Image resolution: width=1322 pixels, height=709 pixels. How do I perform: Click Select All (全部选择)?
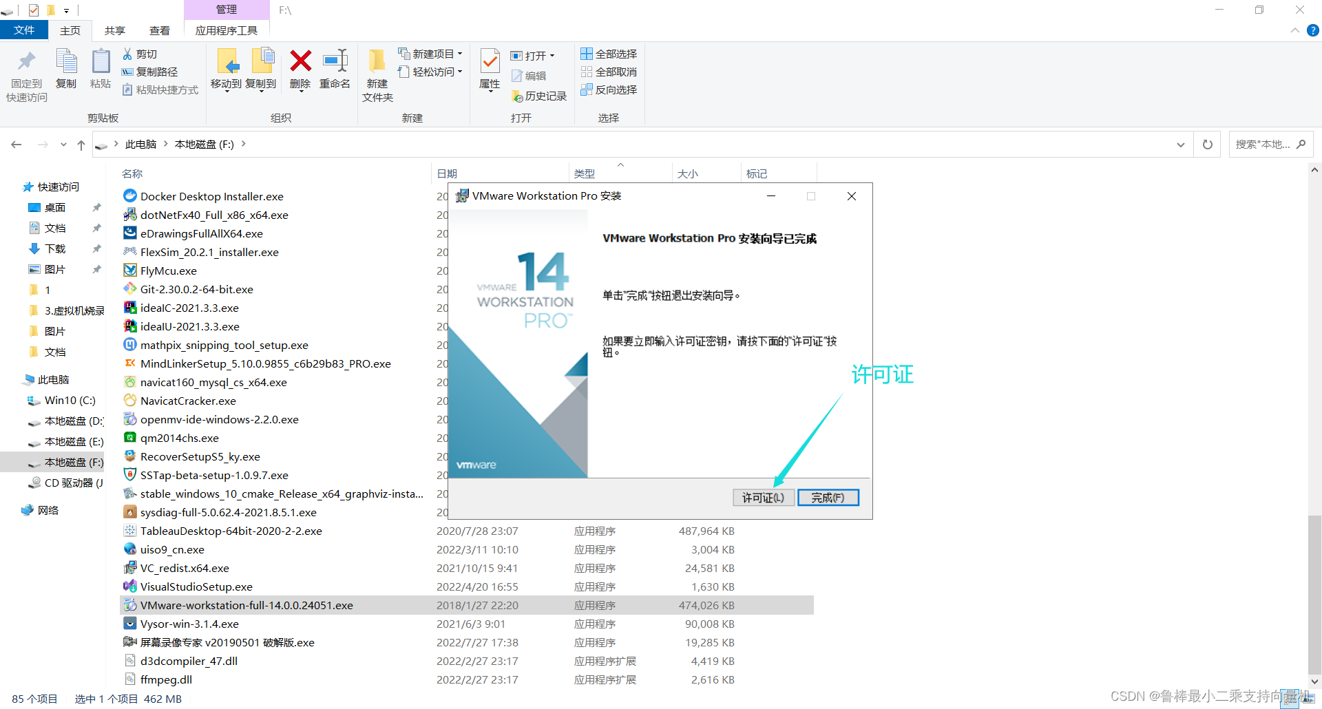[609, 54]
